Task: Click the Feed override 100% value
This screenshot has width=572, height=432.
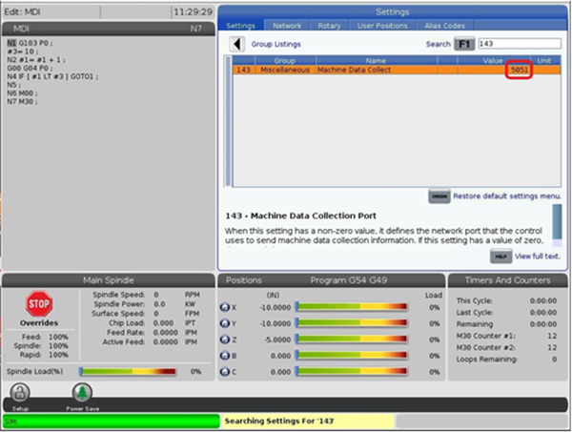Action: coord(58,337)
